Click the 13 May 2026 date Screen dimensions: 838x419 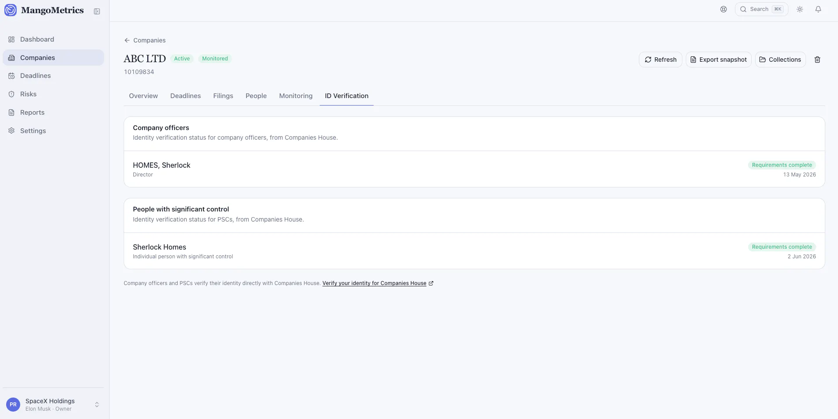coord(799,175)
